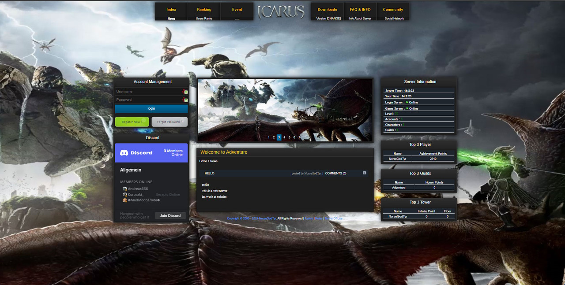Click the HELLO news post title
This screenshot has width=565, height=285.
click(209, 174)
